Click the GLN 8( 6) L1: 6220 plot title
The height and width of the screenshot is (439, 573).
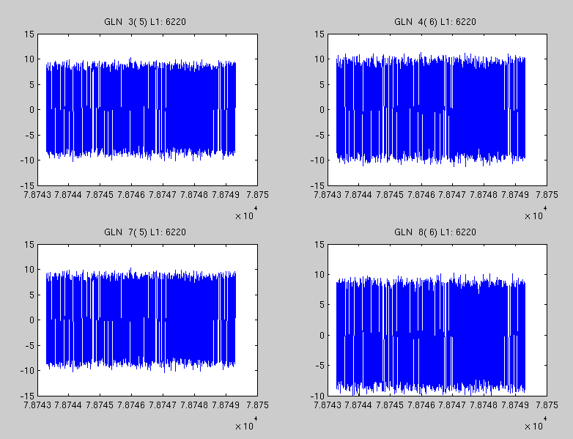(435, 232)
